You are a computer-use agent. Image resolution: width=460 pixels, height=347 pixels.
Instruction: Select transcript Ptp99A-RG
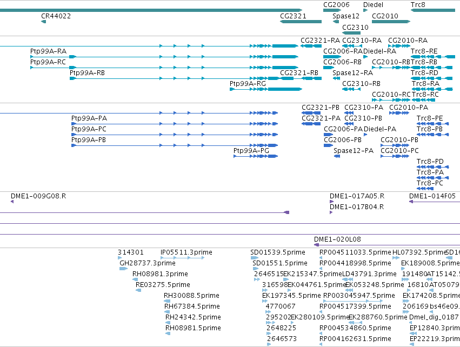click(248, 84)
